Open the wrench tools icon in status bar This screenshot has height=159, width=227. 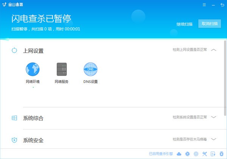click(205, 154)
